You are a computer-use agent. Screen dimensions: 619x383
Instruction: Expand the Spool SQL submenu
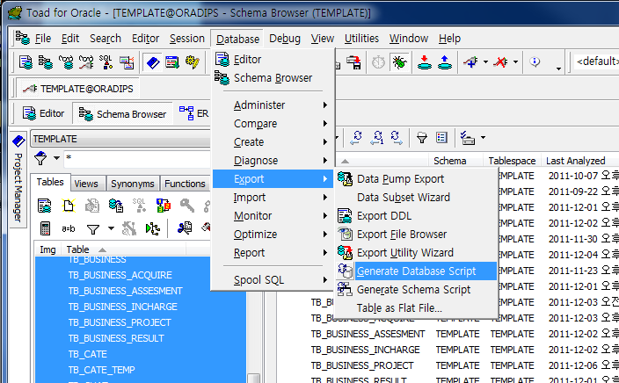(x=273, y=280)
